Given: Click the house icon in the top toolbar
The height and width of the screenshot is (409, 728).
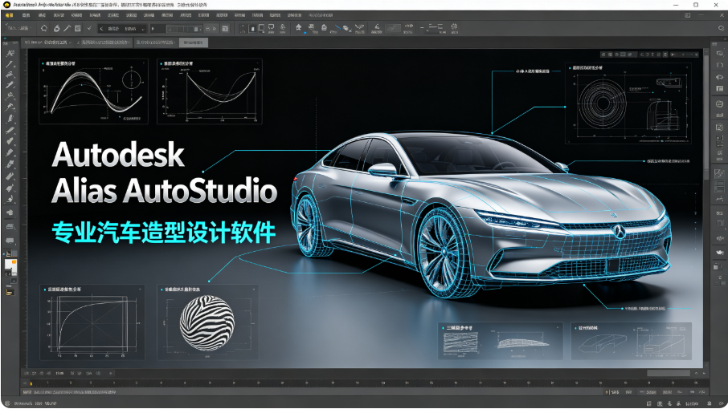Looking at the screenshot, I should click(x=299, y=28).
